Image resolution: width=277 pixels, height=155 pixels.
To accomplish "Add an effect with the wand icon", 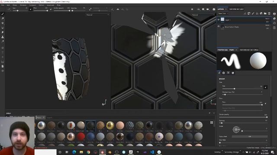I will (245, 13).
